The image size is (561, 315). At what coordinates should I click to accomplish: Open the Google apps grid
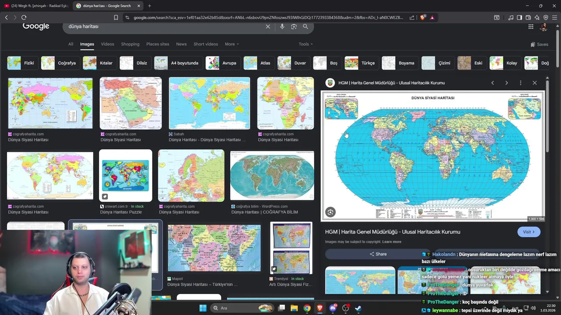tap(531, 27)
